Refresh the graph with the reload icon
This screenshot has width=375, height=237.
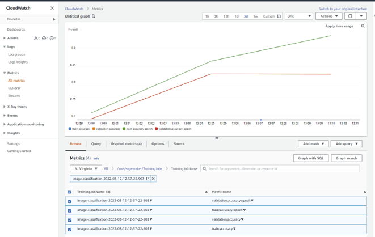(350, 16)
